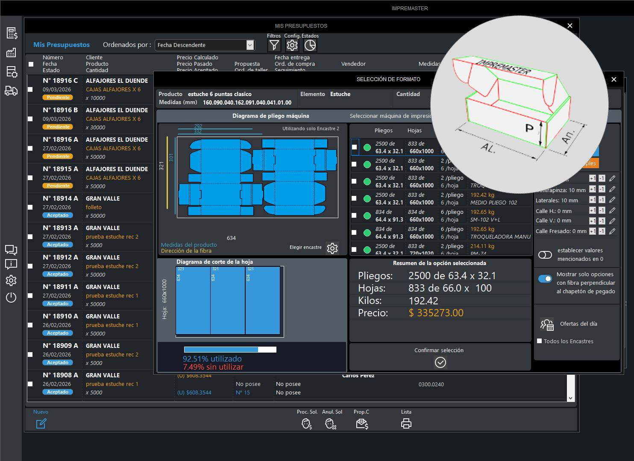The image size is (634, 461).
Task: Click the power icon in sidebar
Action: 11,298
